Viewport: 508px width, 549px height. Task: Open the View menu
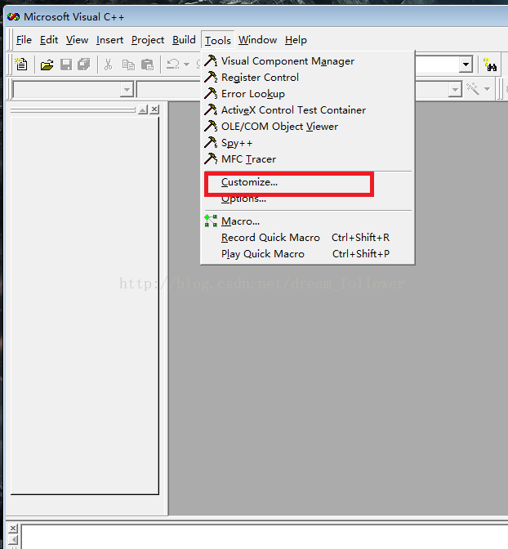click(x=77, y=40)
